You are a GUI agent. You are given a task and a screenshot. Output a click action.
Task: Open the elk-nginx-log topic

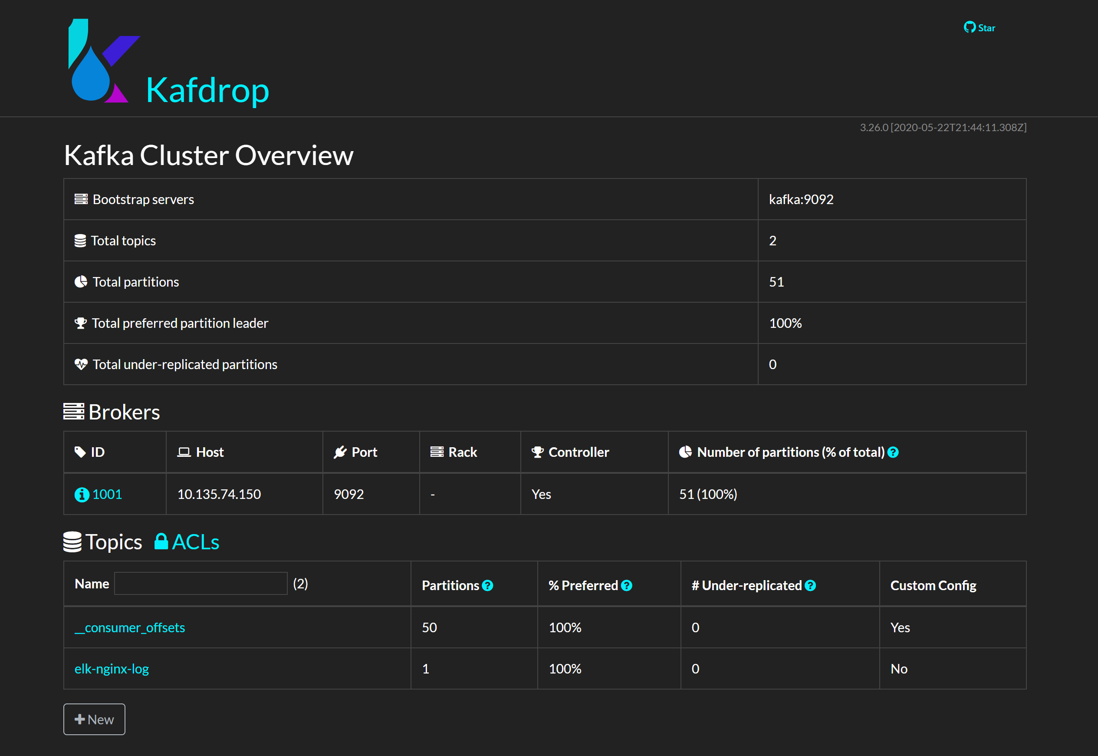pos(112,669)
